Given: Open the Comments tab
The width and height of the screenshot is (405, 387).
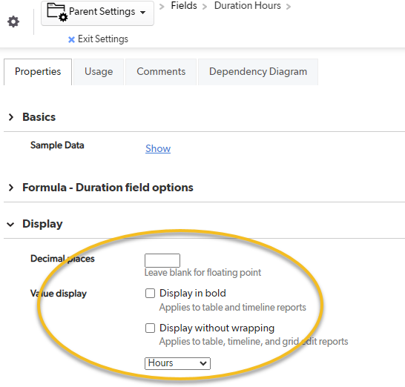Looking at the screenshot, I should [161, 72].
